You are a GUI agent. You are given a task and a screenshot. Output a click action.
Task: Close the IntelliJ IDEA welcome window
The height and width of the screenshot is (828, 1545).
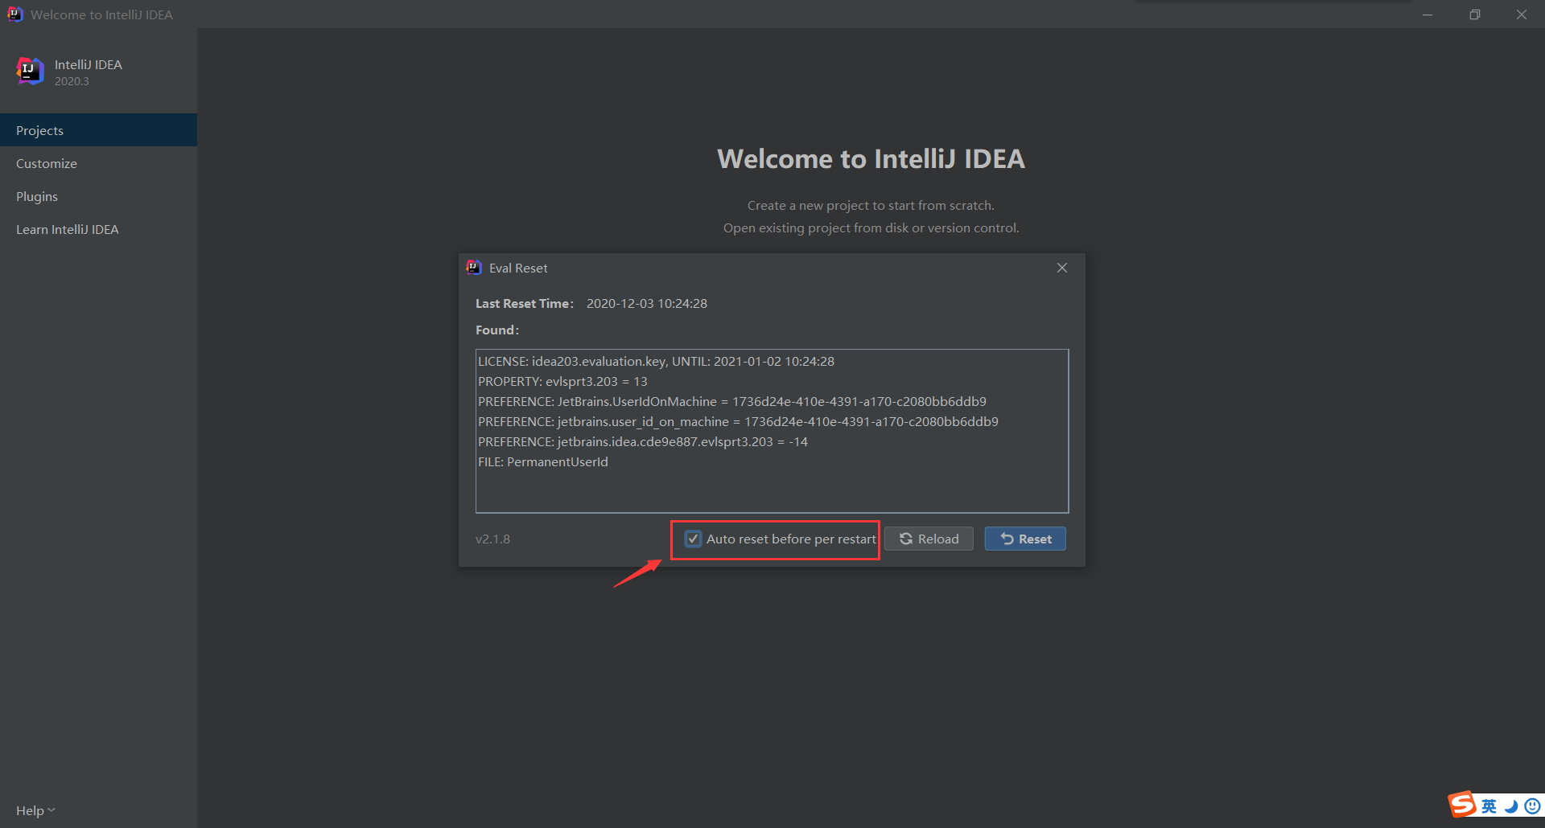(x=1522, y=14)
